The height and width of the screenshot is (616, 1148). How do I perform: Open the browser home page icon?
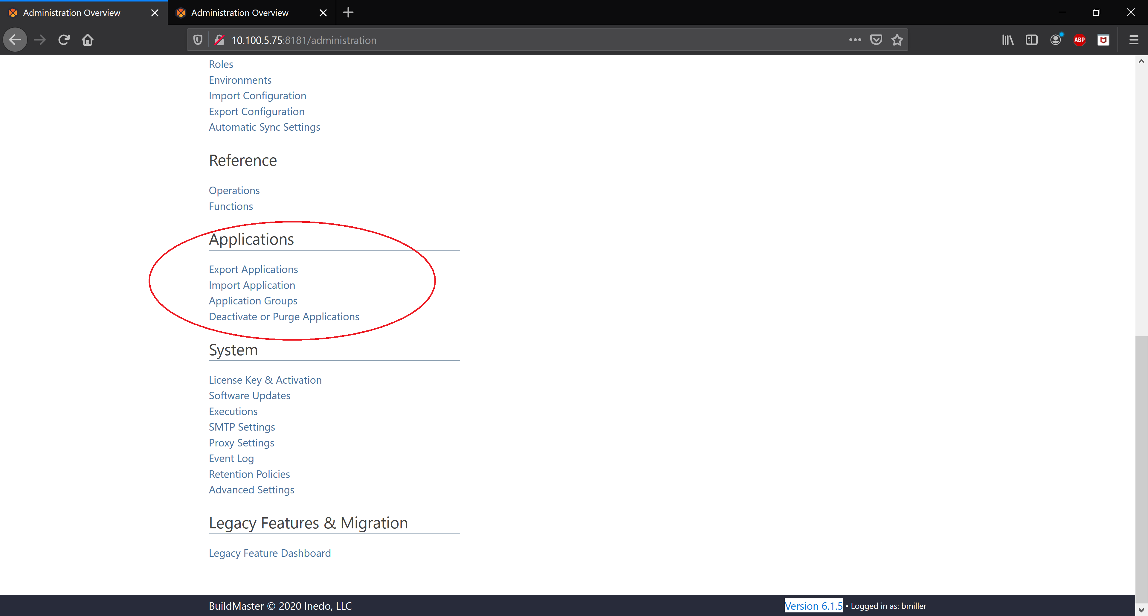pyautogui.click(x=87, y=40)
